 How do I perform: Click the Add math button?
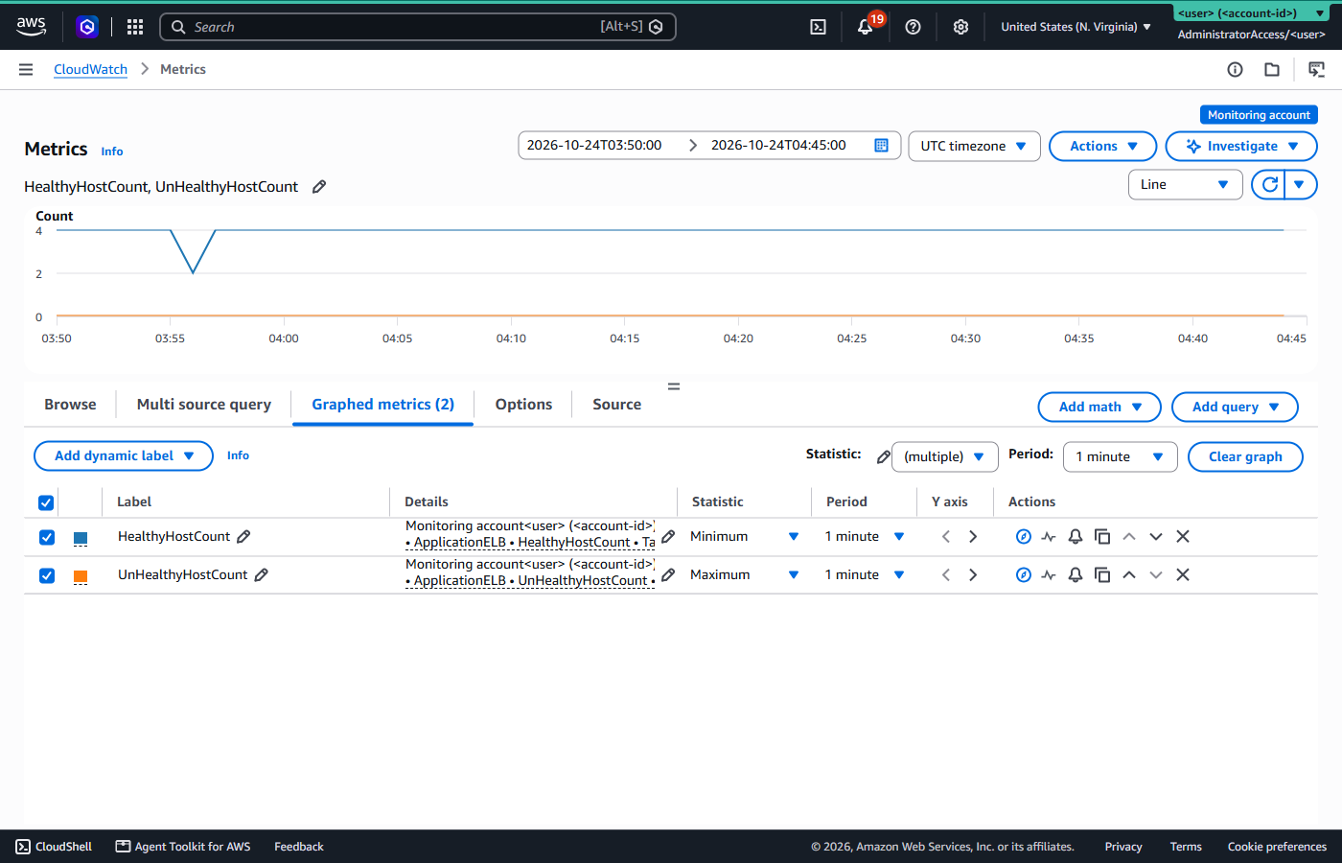point(1099,407)
